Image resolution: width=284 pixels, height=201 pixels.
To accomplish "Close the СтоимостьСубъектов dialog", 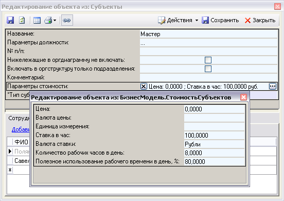I will pyautogui.click(x=243, y=97).
